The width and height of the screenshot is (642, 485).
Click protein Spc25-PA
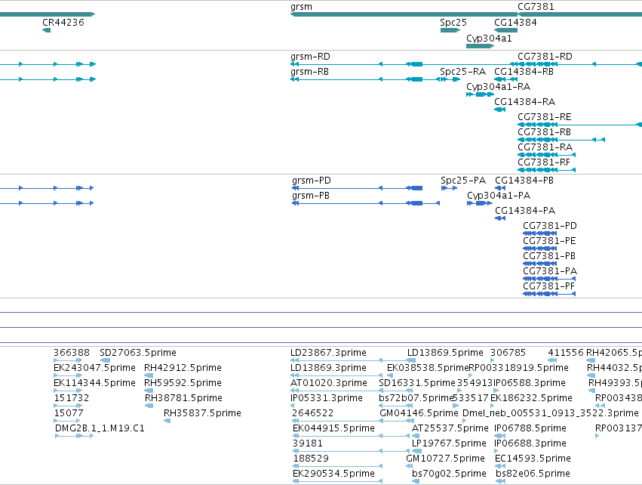(x=463, y=181)
